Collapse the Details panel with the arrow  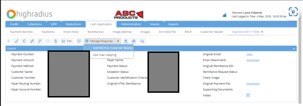[x=294, y=49]
